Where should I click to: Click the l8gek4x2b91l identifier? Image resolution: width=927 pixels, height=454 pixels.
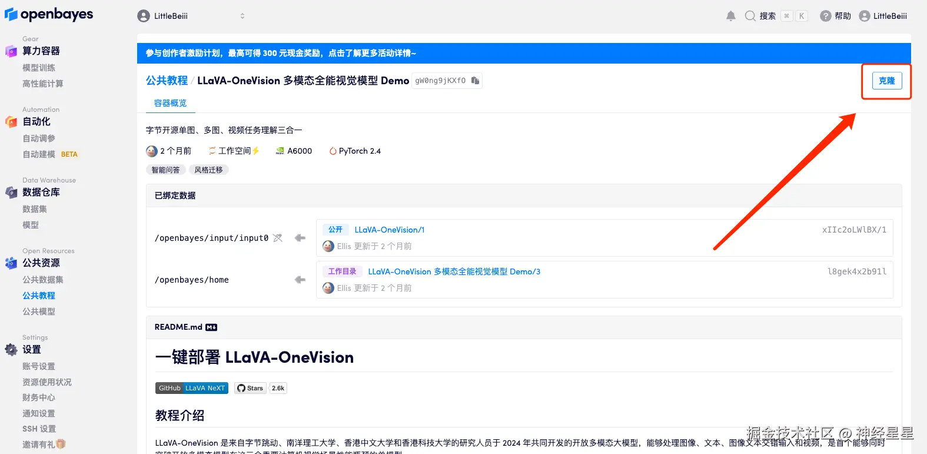click(857, 271)
